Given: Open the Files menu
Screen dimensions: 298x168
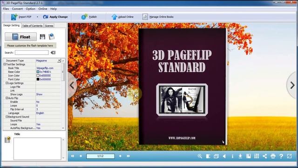Looking at the screenshot, I should [x=6, y=9].
